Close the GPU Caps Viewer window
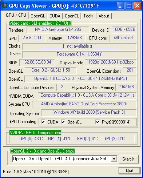Viewport: 143px width, 178px height. pyautogui.click(x=137, y=5)
